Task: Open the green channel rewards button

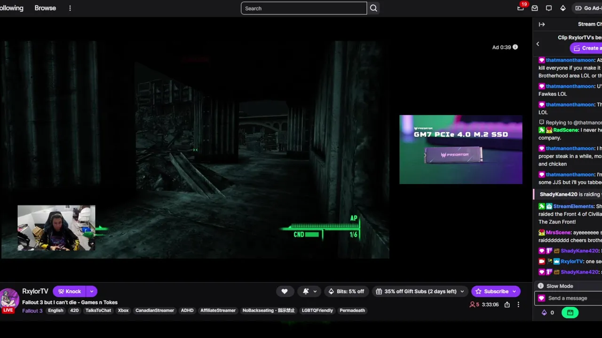Action: pyautogui.click(x=570, y=313)
